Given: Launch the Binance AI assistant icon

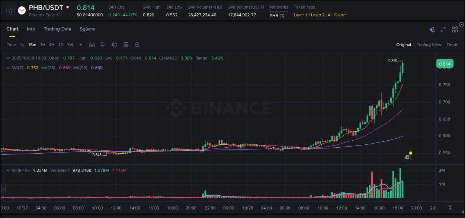Looking at the screenshot, I should (432, 29).
